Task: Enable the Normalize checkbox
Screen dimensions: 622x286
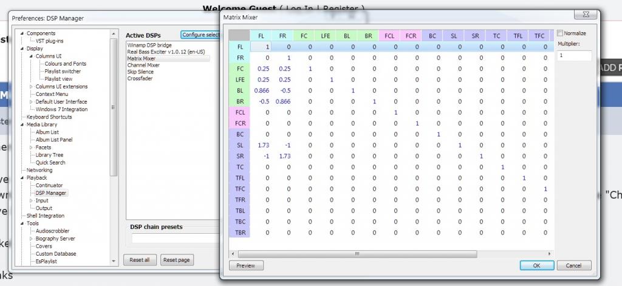Action: click(x=560, y=33)
